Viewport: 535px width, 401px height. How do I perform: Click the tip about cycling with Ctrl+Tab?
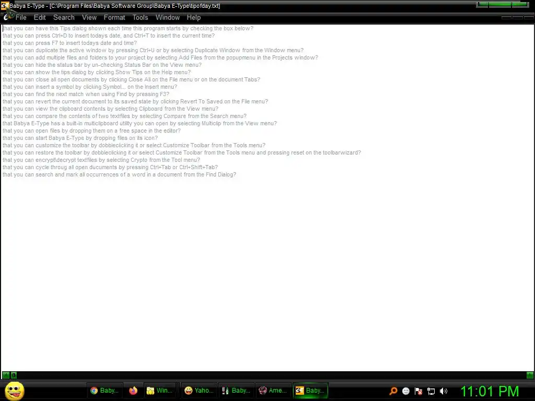[110, 167]
